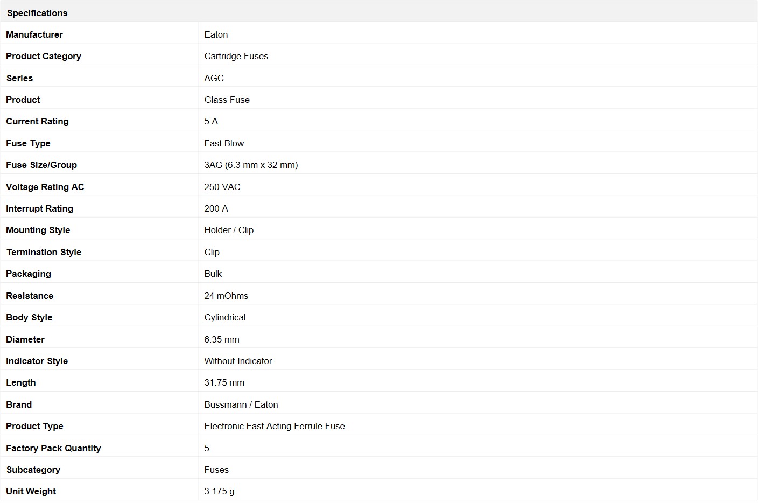Select the 3.175 g unit weight
This screenshot has height=503, width=758.
tap(219, 491)
